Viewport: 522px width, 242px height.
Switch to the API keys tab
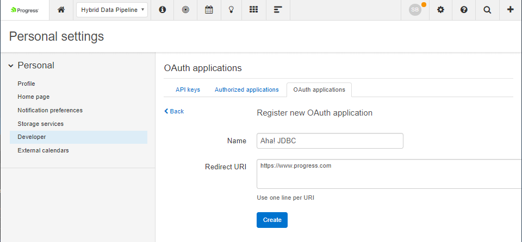pyautogui.click(x=188, y=90)
